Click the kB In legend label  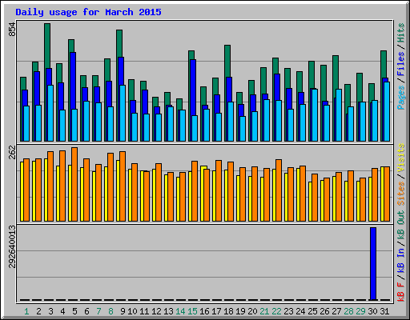(401, 261)
